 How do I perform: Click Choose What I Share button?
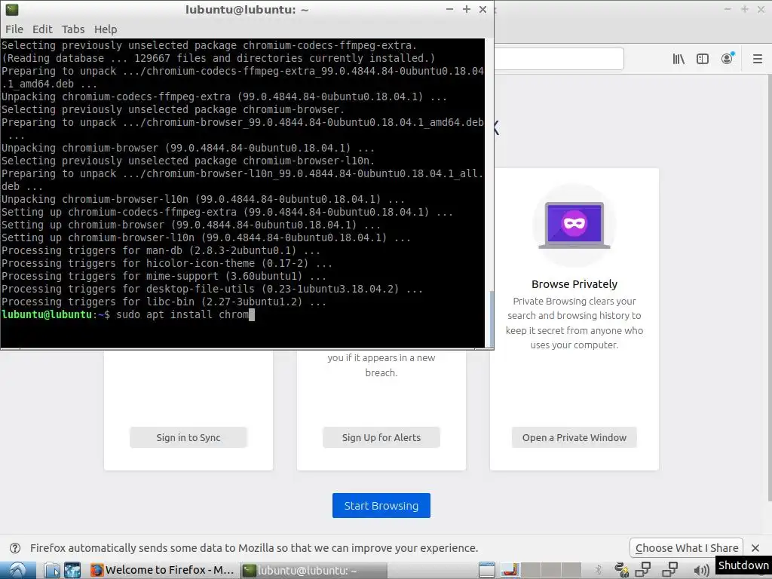686,547
